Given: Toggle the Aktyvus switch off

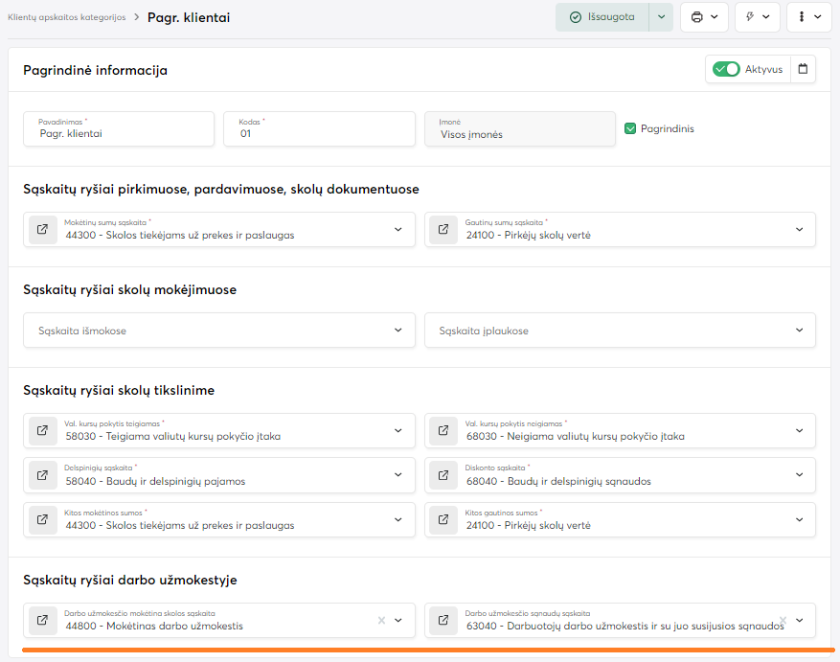Looking at the screenshot, I should click(x=727, y=69).
